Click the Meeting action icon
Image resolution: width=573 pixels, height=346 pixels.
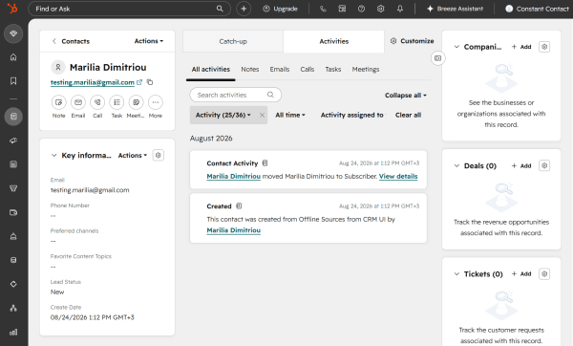click(x=136, y=102)
